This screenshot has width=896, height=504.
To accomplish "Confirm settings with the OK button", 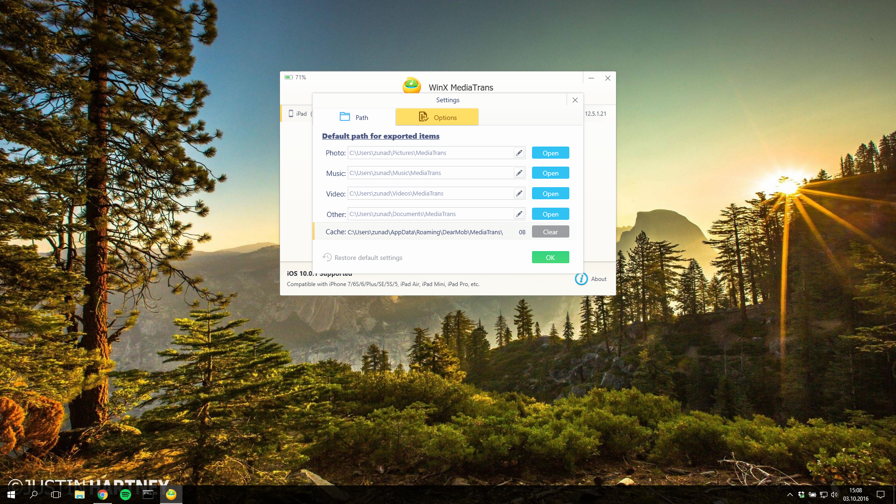I will click(x=550, y=258).
